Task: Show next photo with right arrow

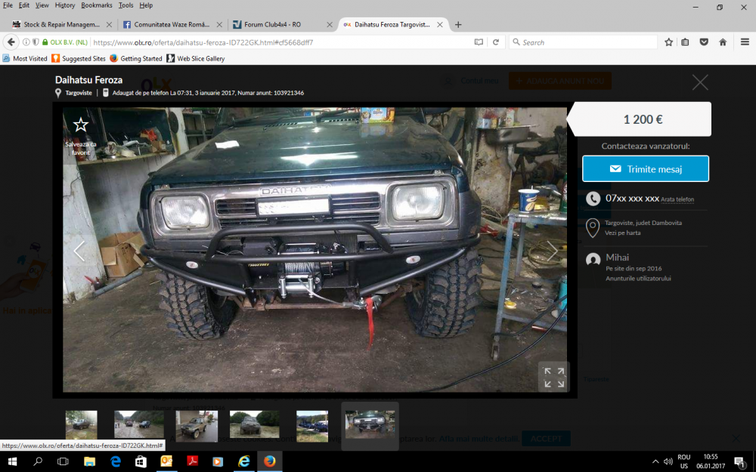Action: coord(552,251)
